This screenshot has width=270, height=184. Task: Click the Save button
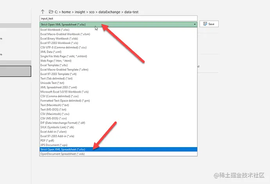click(x=209, y=24)
